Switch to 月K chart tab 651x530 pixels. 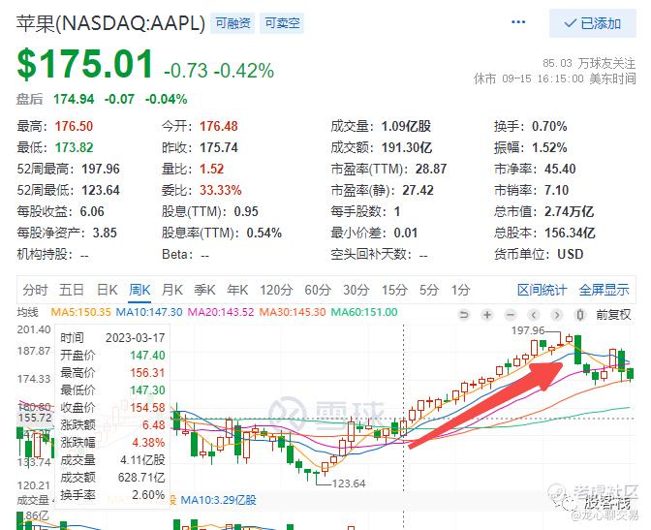[x=171, y=290]
